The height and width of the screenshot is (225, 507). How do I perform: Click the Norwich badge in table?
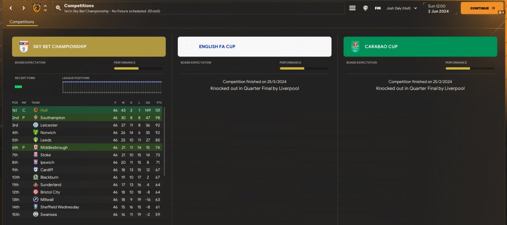tap(36, 132)
